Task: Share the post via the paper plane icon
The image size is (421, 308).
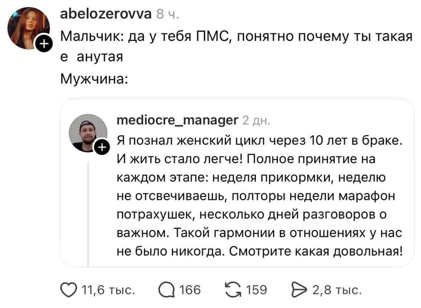Action: pyautogui.click(x=299, y=289)
